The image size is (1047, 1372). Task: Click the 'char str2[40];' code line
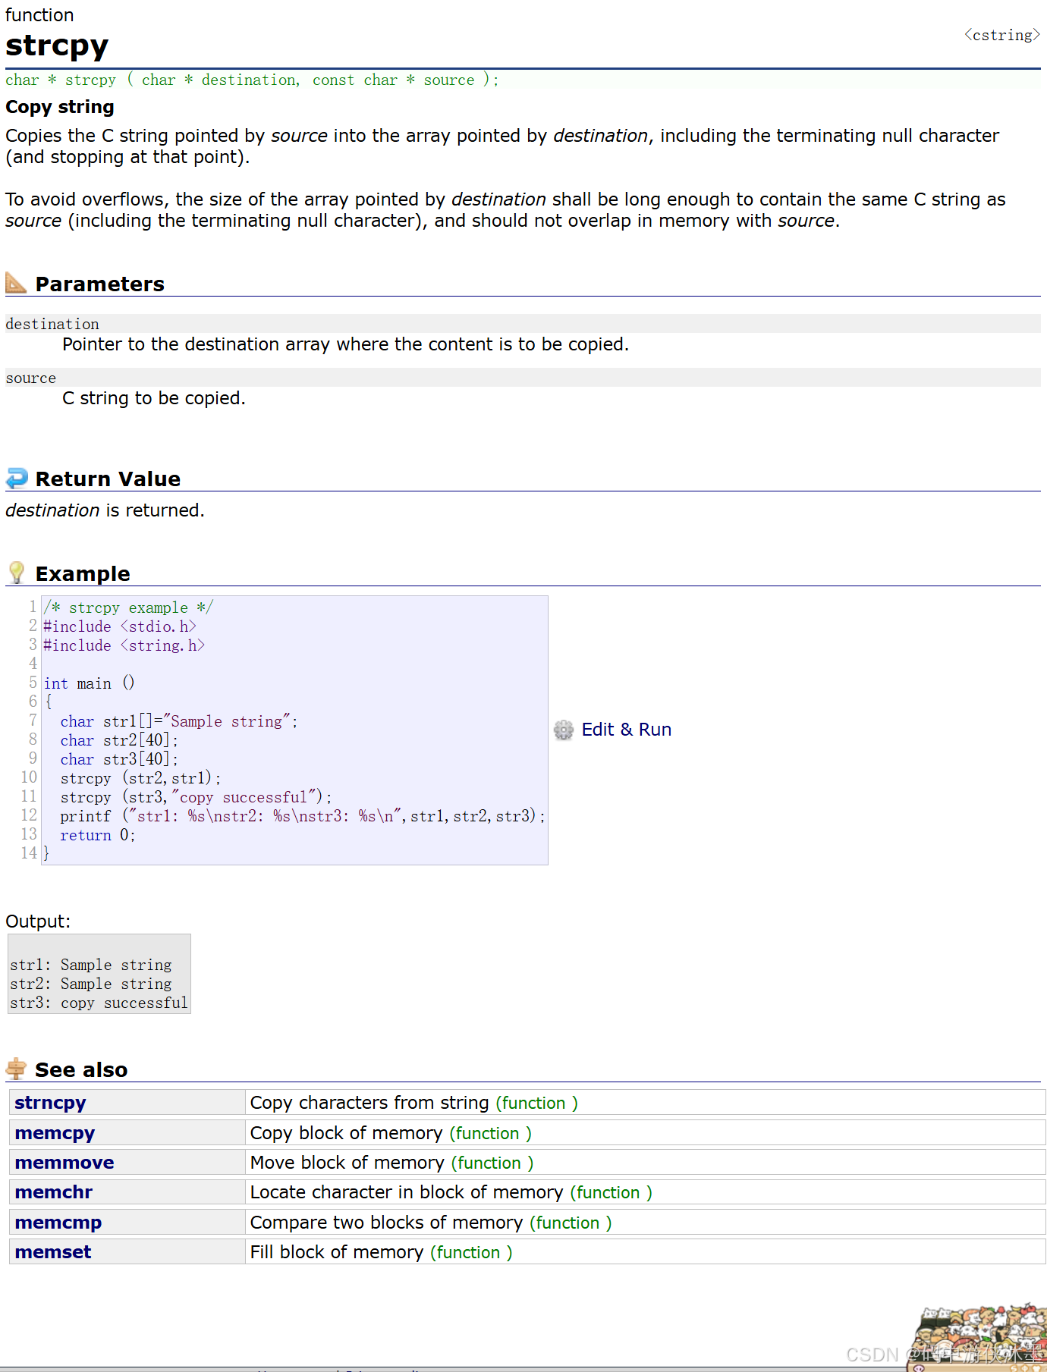click(119, 740)
